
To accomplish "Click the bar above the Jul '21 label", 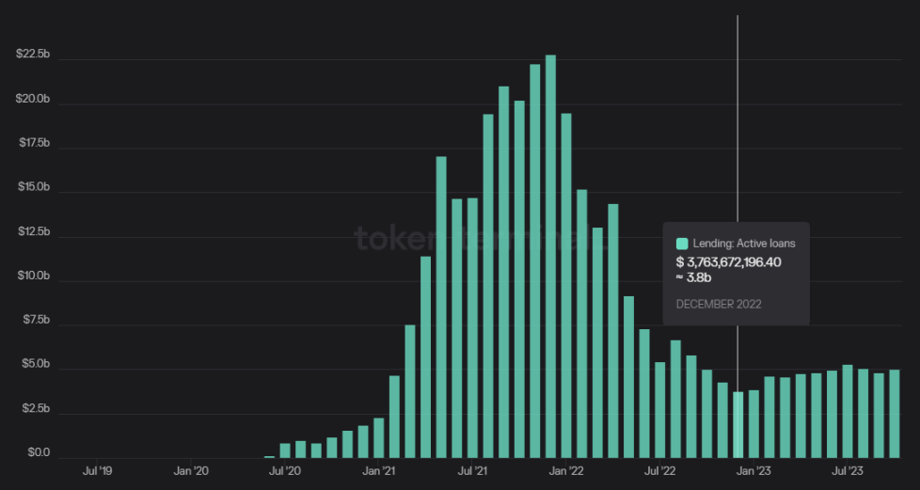I will [472, 327].
